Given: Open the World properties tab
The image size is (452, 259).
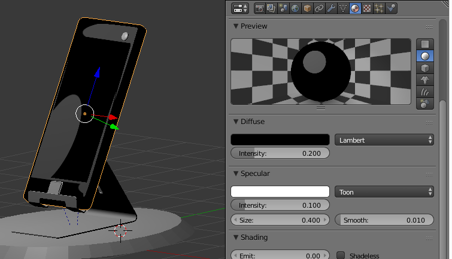Looking at the screenshot, I should click(295, 8).
